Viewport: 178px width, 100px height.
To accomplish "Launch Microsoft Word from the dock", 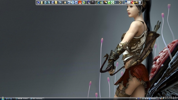I will point(76,2).
